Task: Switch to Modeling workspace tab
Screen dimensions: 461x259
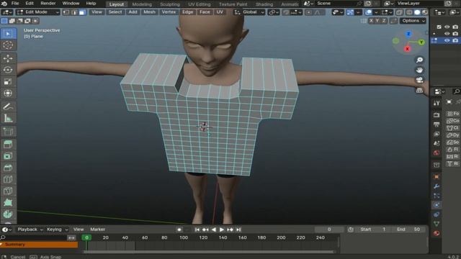Action: click(x=142, y=4)
